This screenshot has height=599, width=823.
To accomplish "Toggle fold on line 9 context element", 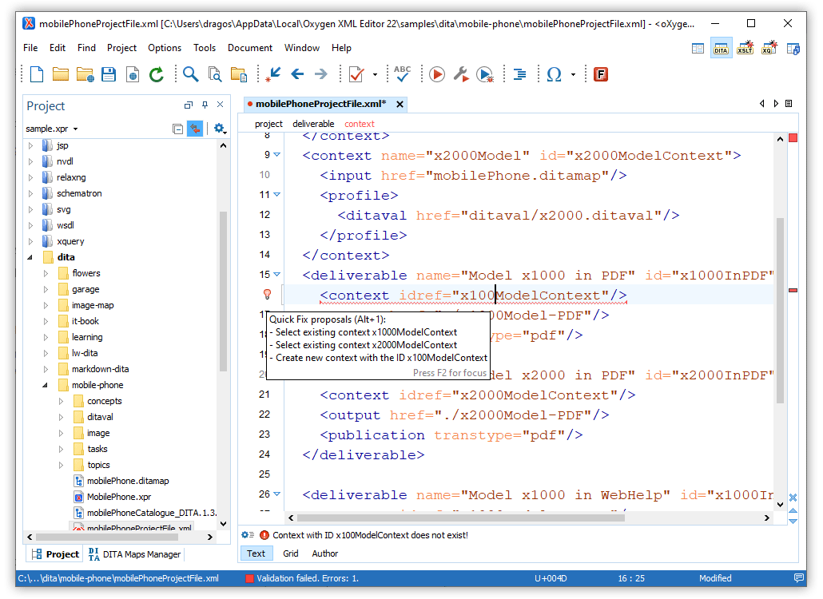I will (277, 155).
